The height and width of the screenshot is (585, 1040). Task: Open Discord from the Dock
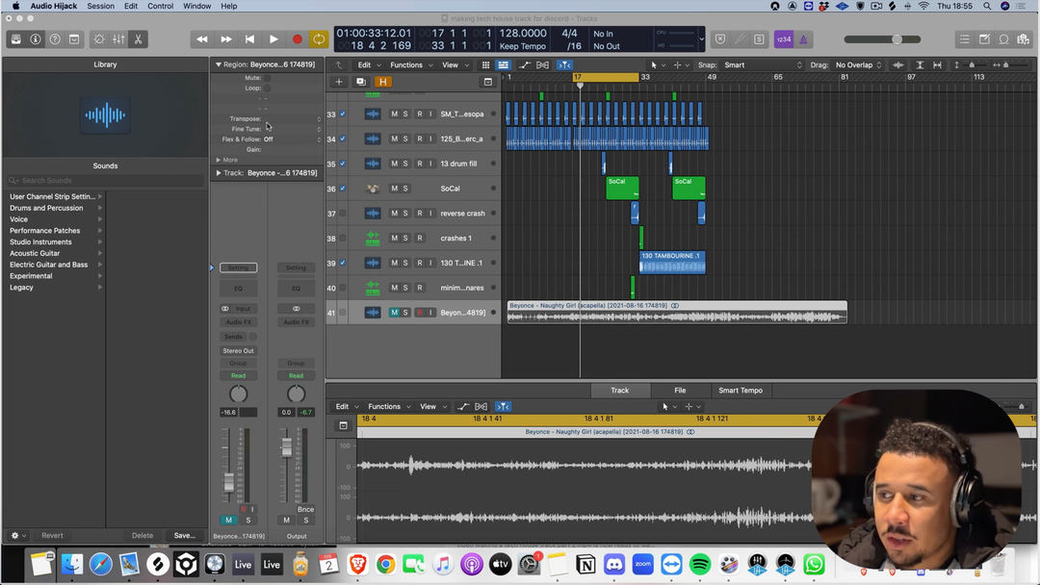(613, 565)
